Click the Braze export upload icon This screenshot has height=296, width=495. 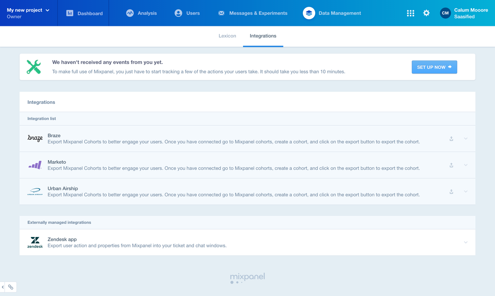[x=451, y=139]
